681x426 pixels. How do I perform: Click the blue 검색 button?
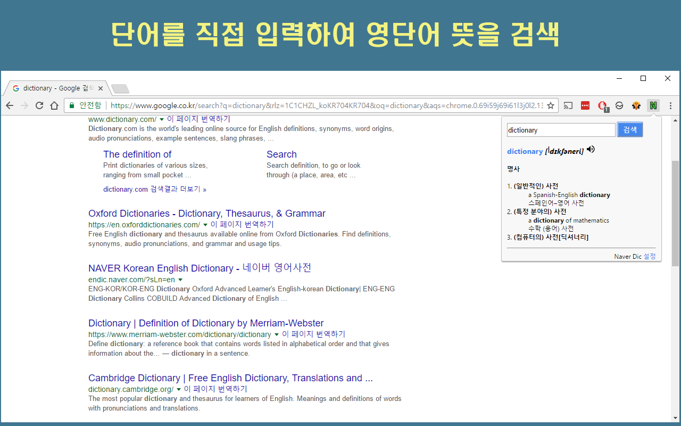tap(630, 130)
